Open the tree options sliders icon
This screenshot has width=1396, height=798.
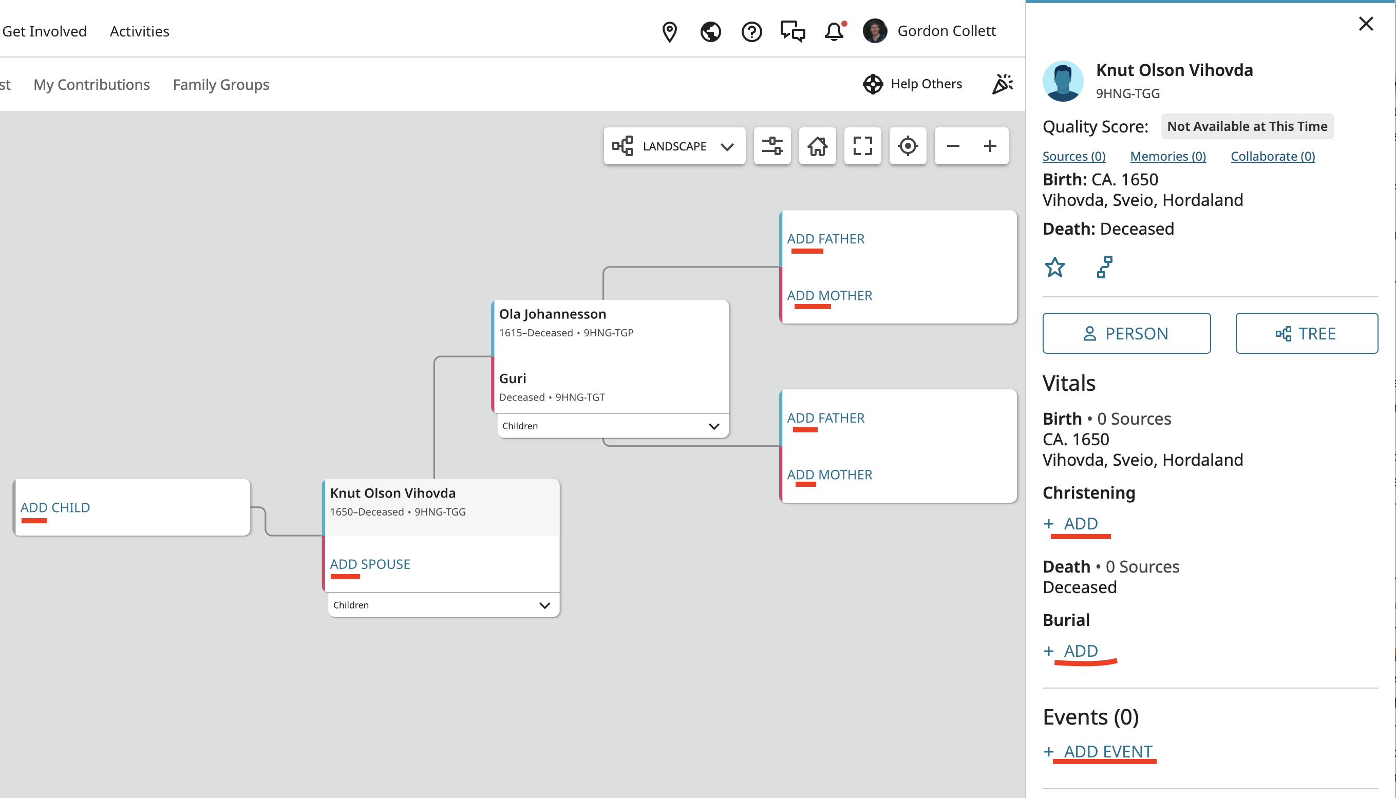[772, 146]
